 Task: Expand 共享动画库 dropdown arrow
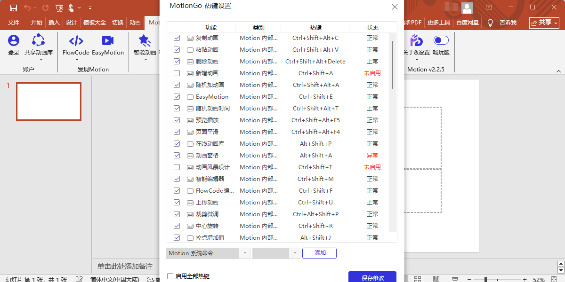pos(40,60)
